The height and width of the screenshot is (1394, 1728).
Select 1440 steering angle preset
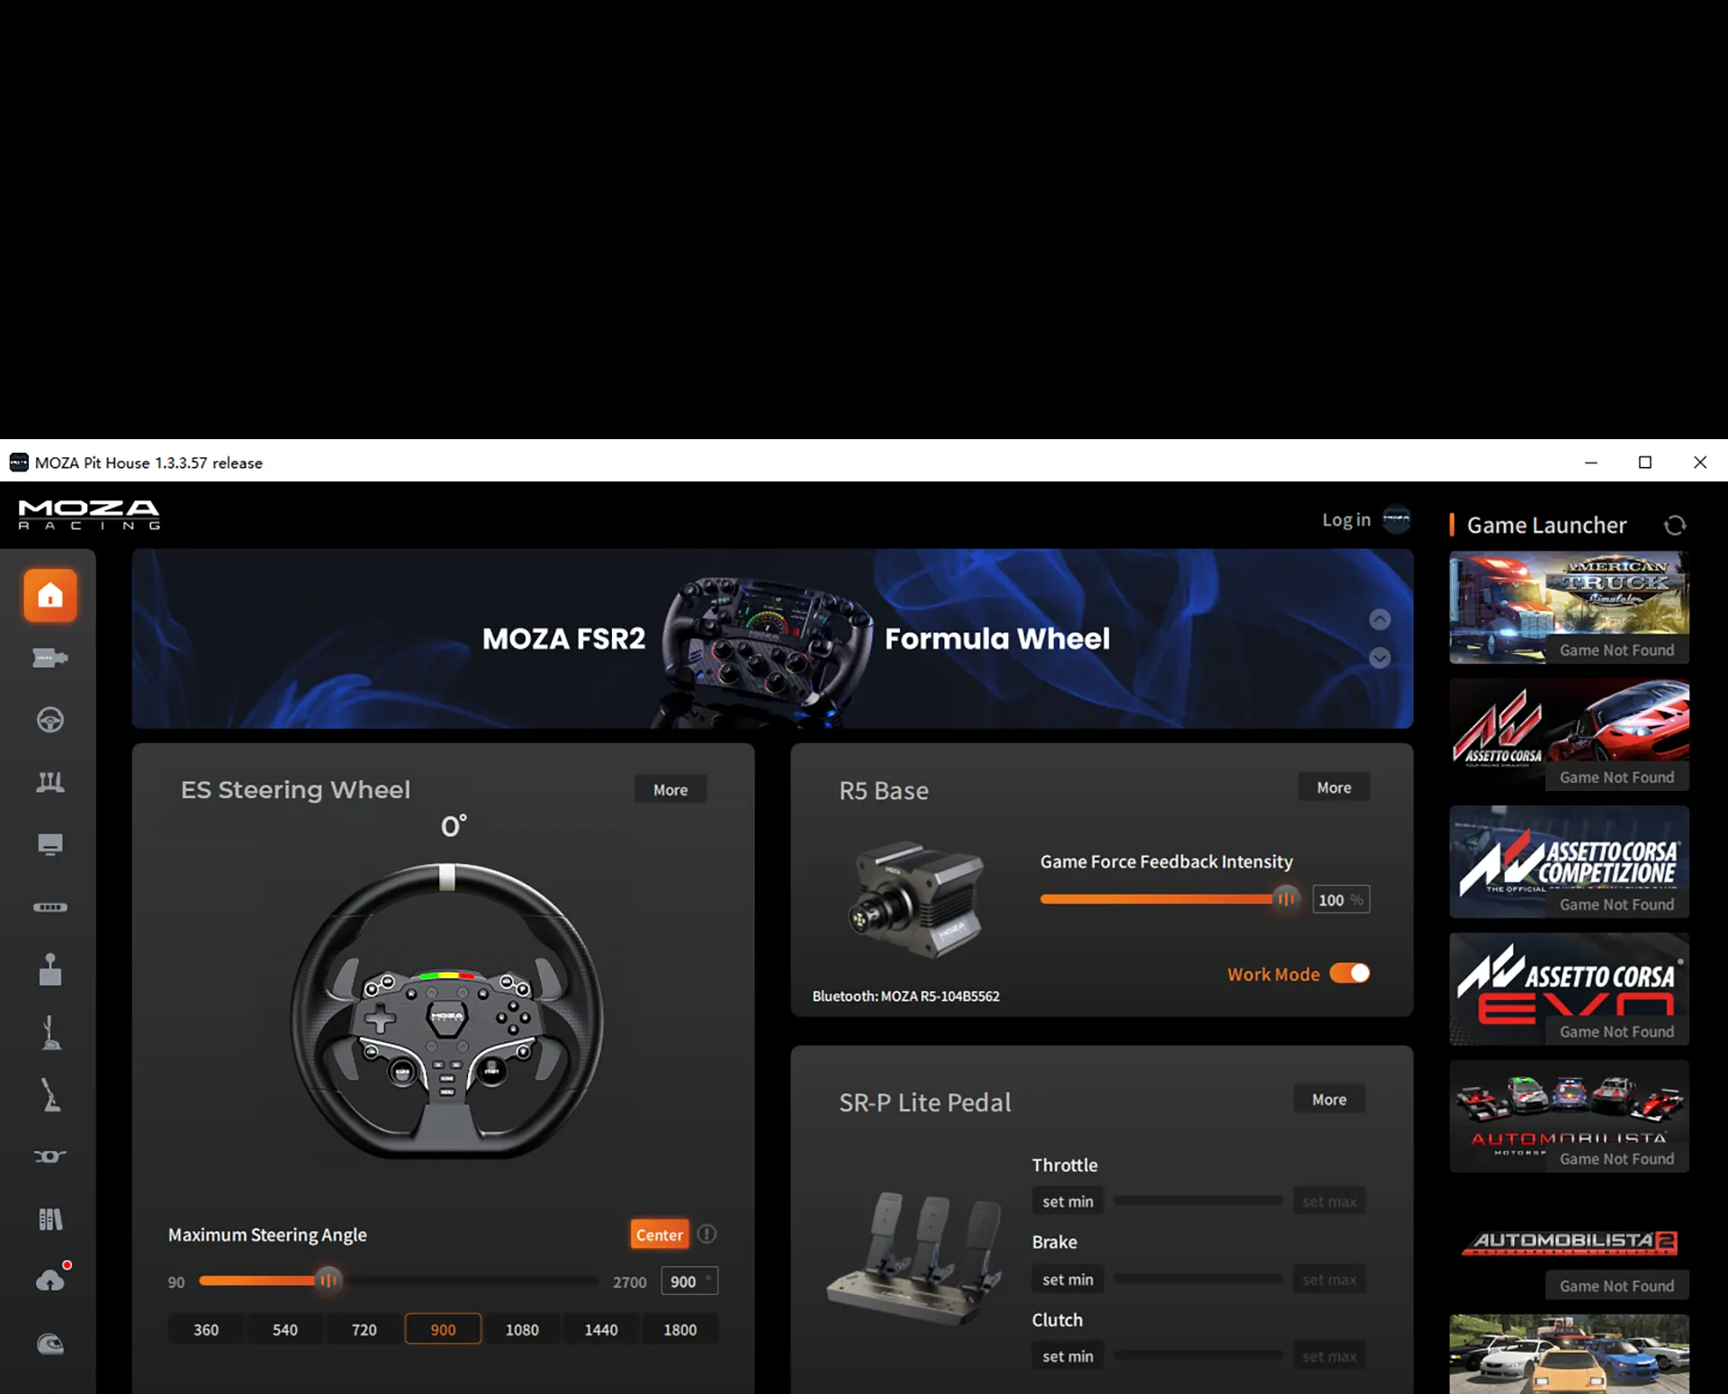click(x=601, y=1329)
